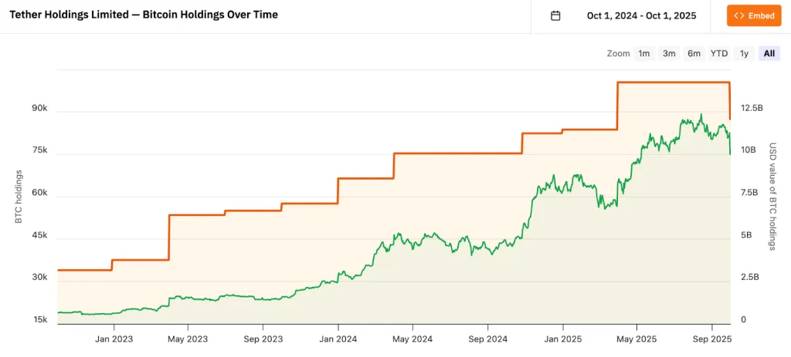This screenshot has height=357, width=791.
Task: Click the 90k tick on the left axis
Action: point(39,109)
